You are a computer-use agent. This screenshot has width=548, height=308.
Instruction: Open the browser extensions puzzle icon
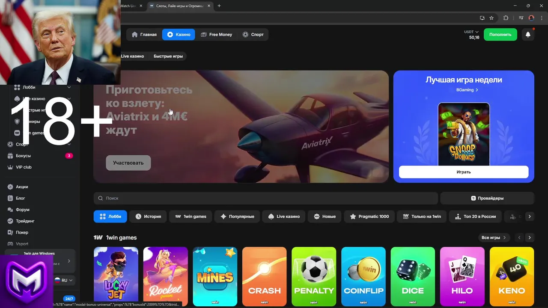[506, 18]
